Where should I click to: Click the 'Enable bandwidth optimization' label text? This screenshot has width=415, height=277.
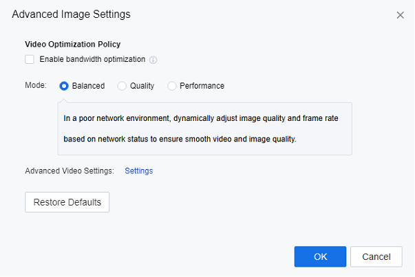[92, 59]
